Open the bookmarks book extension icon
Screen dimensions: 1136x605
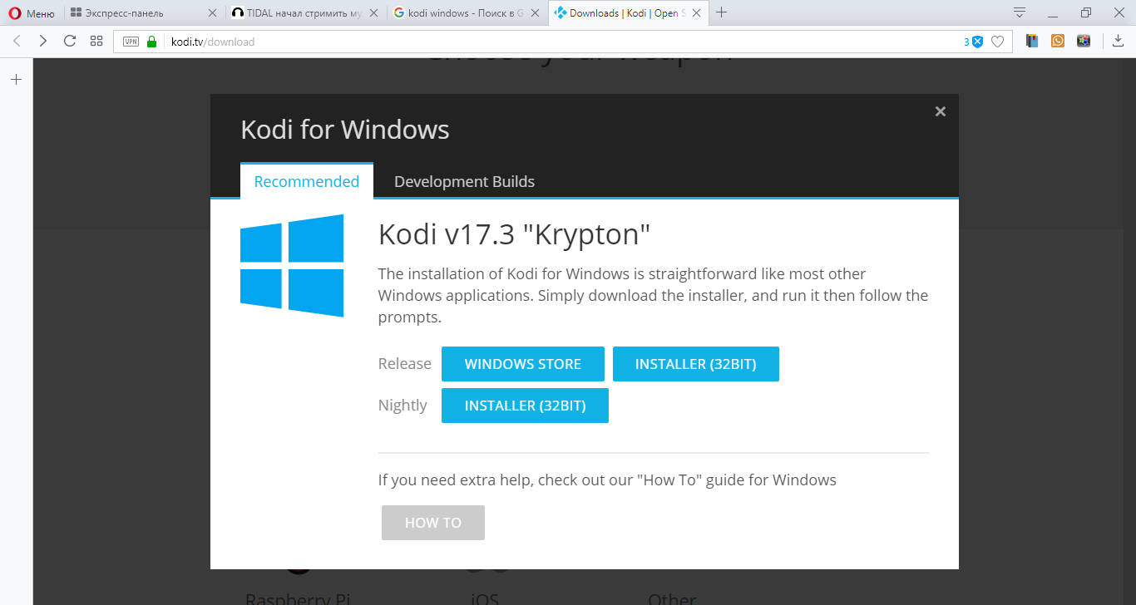(1032, 41)
